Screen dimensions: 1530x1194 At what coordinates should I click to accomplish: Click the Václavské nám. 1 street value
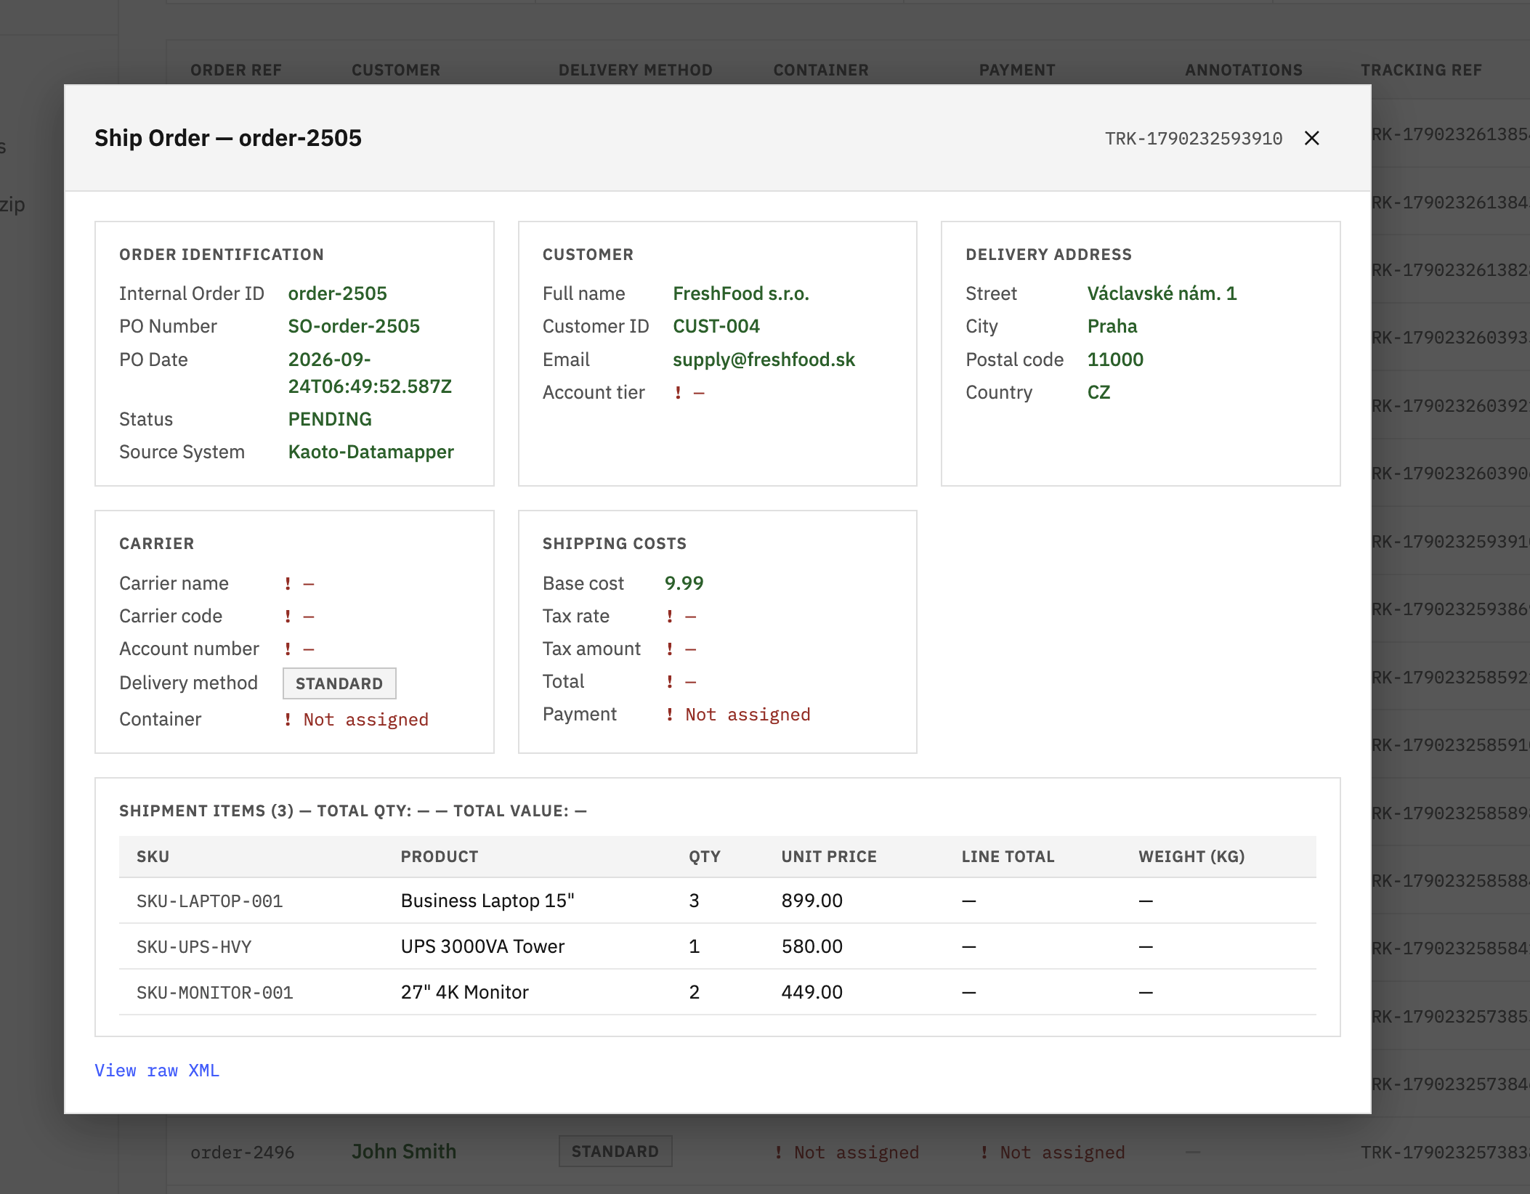pyautogui.click(x=1162, y=293)
